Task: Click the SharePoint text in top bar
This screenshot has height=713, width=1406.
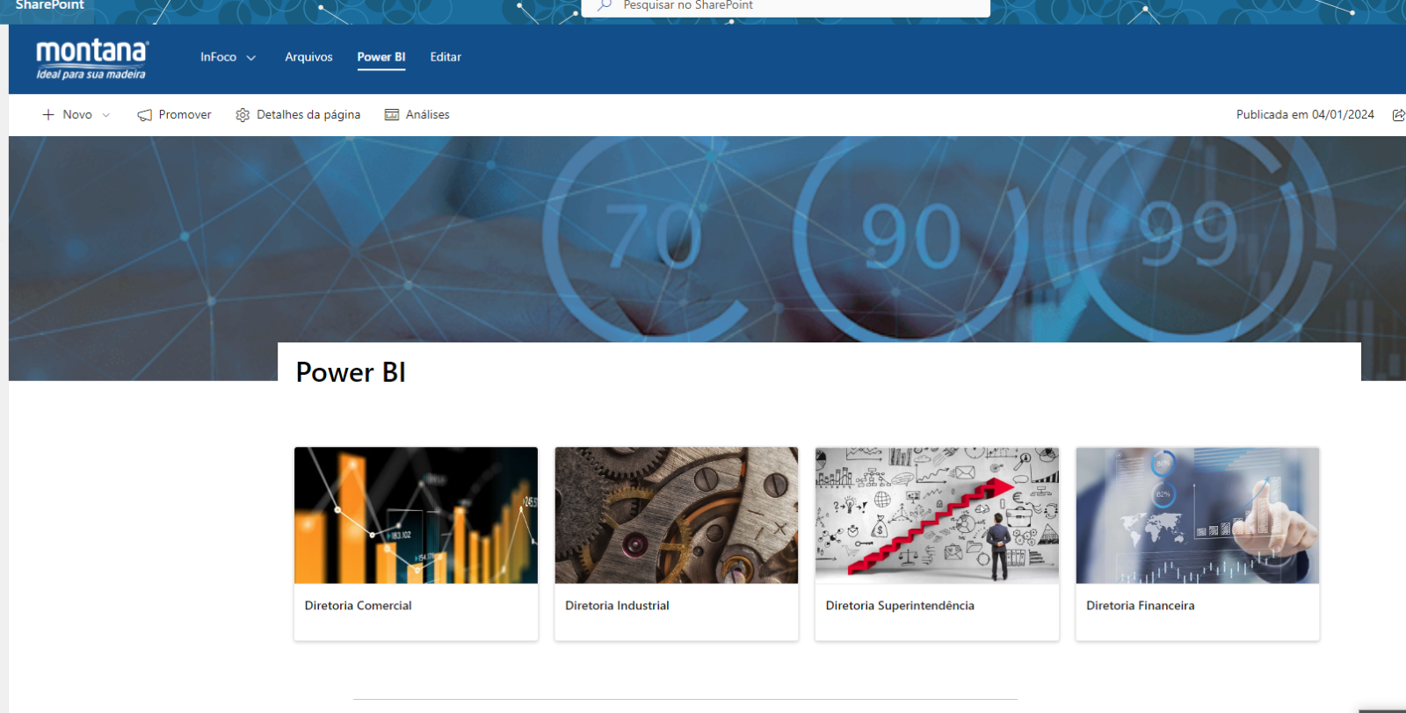Action: pos(50,5)
